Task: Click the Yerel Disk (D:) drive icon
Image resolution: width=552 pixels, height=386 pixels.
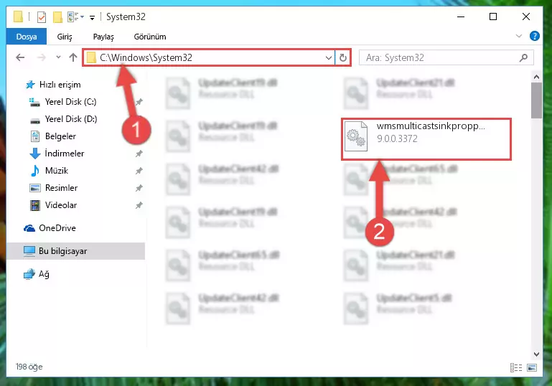Action: 35,121
